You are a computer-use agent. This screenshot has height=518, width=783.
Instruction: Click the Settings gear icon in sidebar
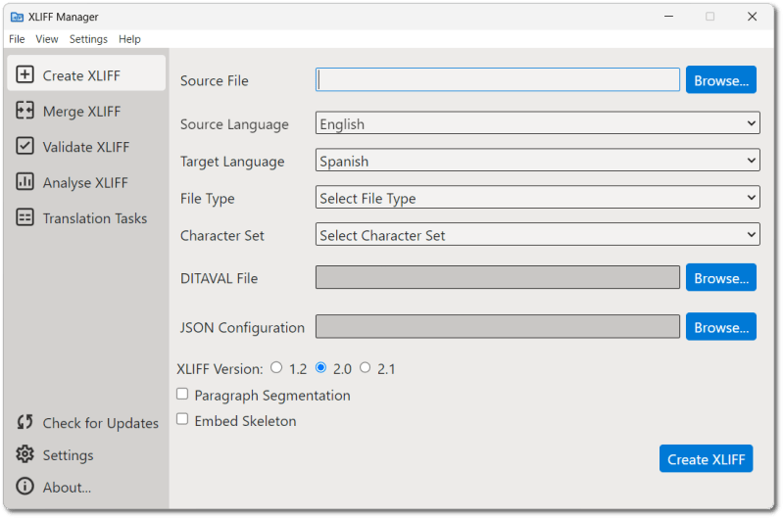tap(25, 455)
